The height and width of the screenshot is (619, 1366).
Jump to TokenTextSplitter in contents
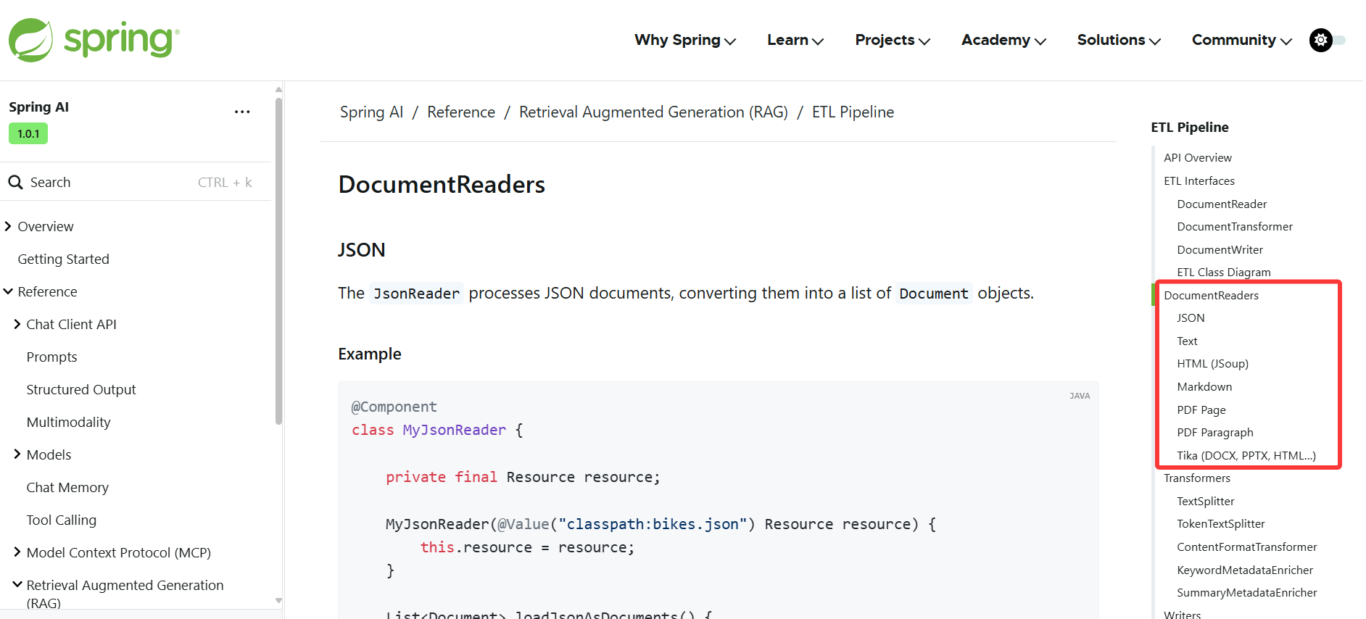coord(1221,523)
